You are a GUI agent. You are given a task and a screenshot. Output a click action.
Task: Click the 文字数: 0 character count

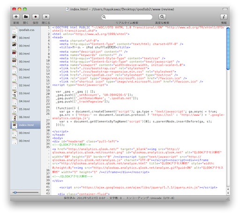pyautogui.click(x=115, y=198)
